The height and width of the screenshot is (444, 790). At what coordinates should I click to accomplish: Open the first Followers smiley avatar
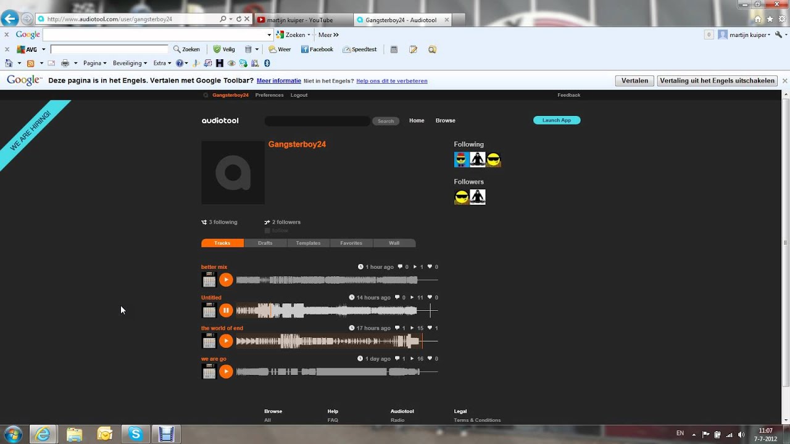pyautogui.click(x=462, y=197)
